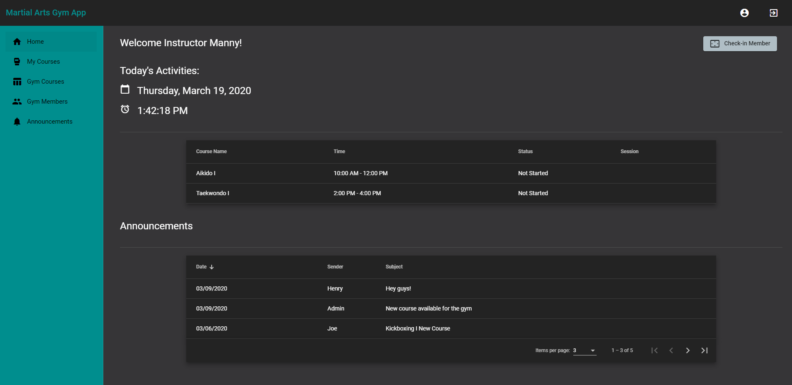Select Gym Members menu label
Screen dimensions: 792x385
[47, 102]
